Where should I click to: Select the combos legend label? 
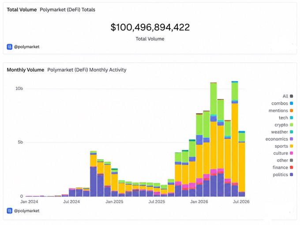tap(280, 103)
